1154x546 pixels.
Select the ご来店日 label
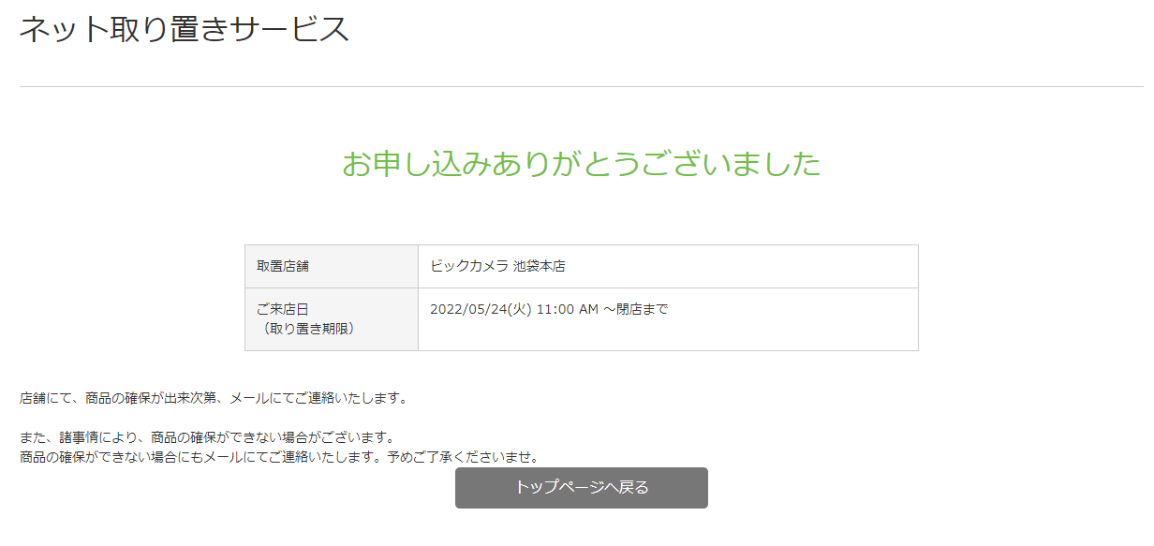tap(282, 309)
